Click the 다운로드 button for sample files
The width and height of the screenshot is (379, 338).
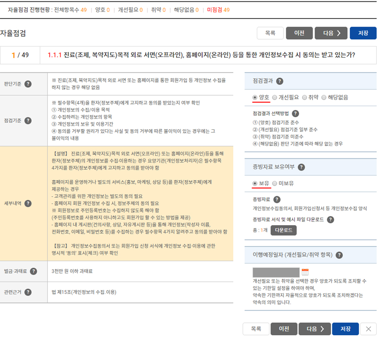(284, 230)
